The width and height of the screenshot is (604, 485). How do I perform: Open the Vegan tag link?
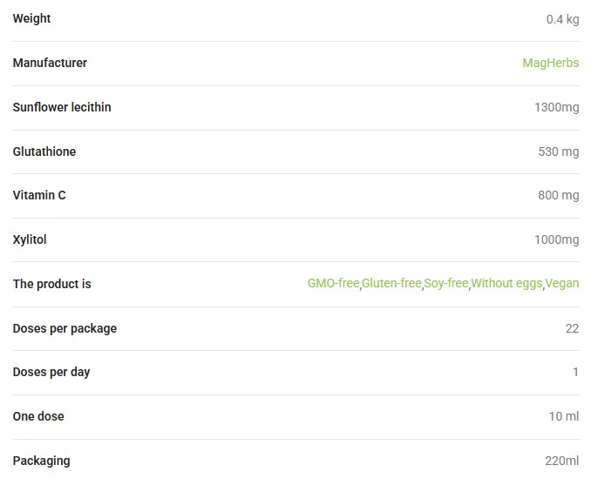pyautogui.click(x=562, y=284)
